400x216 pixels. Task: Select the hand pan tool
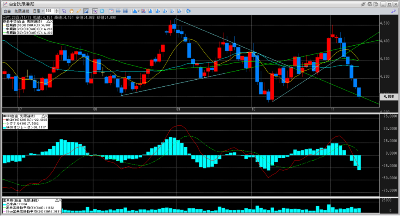pyautogui.click(x=71, y=11)
